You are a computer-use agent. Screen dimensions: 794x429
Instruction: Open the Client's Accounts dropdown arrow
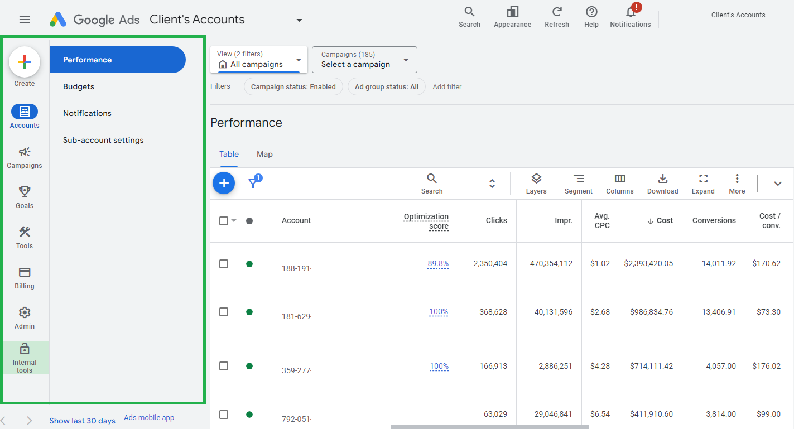pyautogui.click(x=299, y=20)
